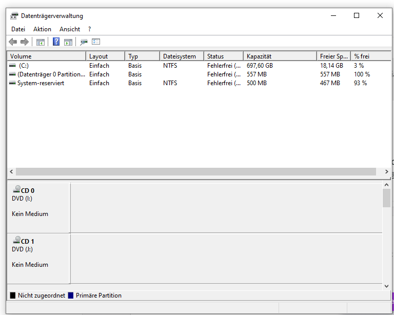This screenshot has height=315, width=394.
Task: Sort by the Volume column header
Action: [47, 56]
